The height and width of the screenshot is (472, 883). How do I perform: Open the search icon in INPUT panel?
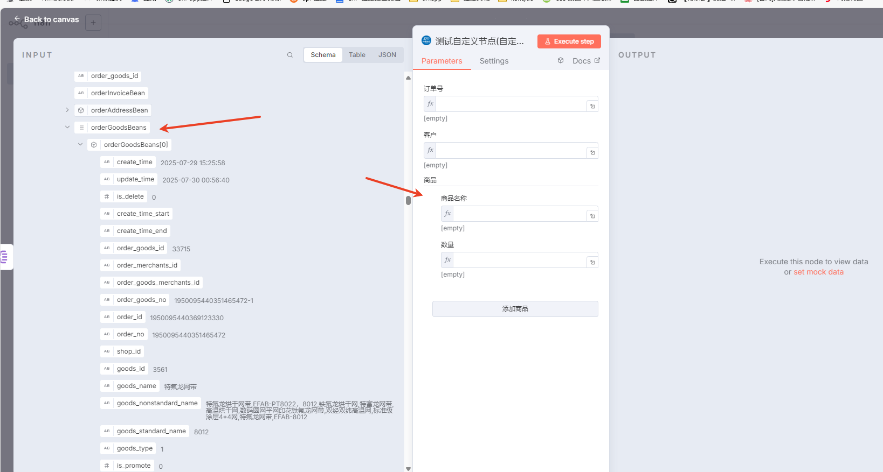(x=290, y=55)
